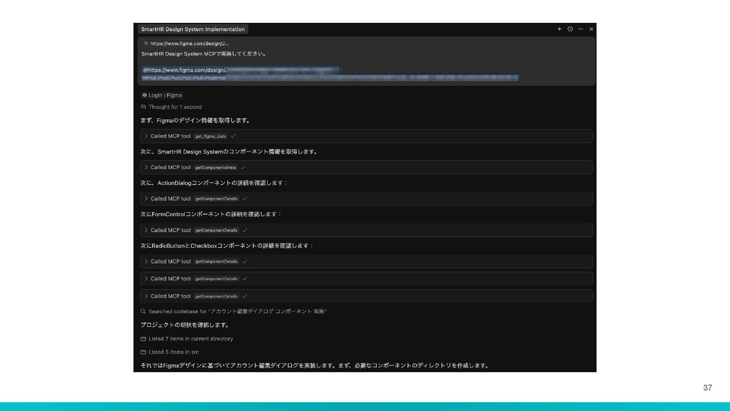The width and height of the screenshot is (730, 411).
Task: Click the getComponentsMeta tool name badge
Action: coord(216,167)
